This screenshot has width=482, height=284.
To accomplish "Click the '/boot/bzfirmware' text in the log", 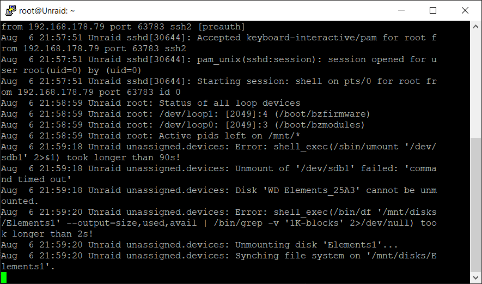I will click(x=322, y=114).
